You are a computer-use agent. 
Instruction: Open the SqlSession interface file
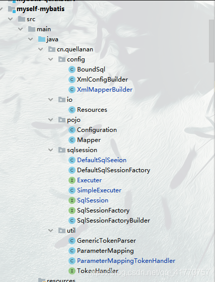point(93,200)
